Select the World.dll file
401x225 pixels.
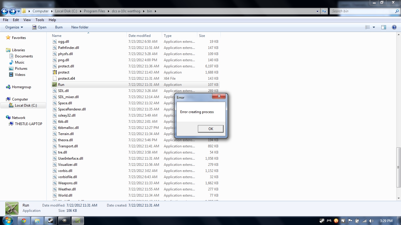click(x=65, y=195)
